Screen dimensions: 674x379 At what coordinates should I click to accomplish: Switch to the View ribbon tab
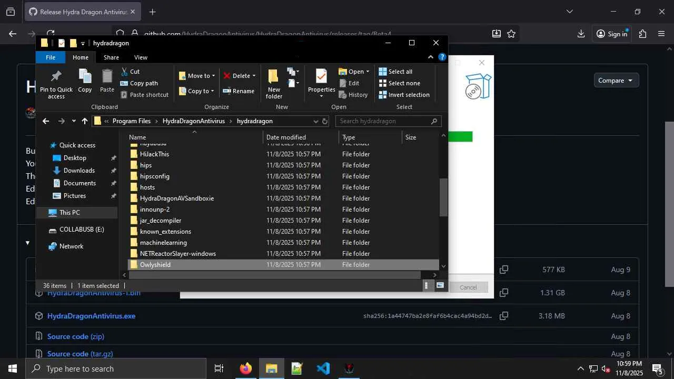point(141,57)
